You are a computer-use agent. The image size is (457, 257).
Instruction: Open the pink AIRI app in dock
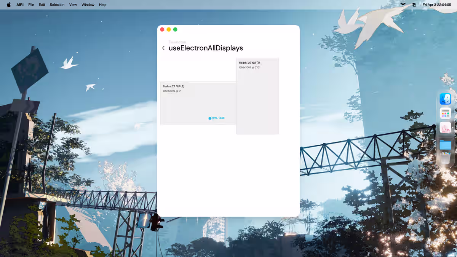(x=445, y=128)
